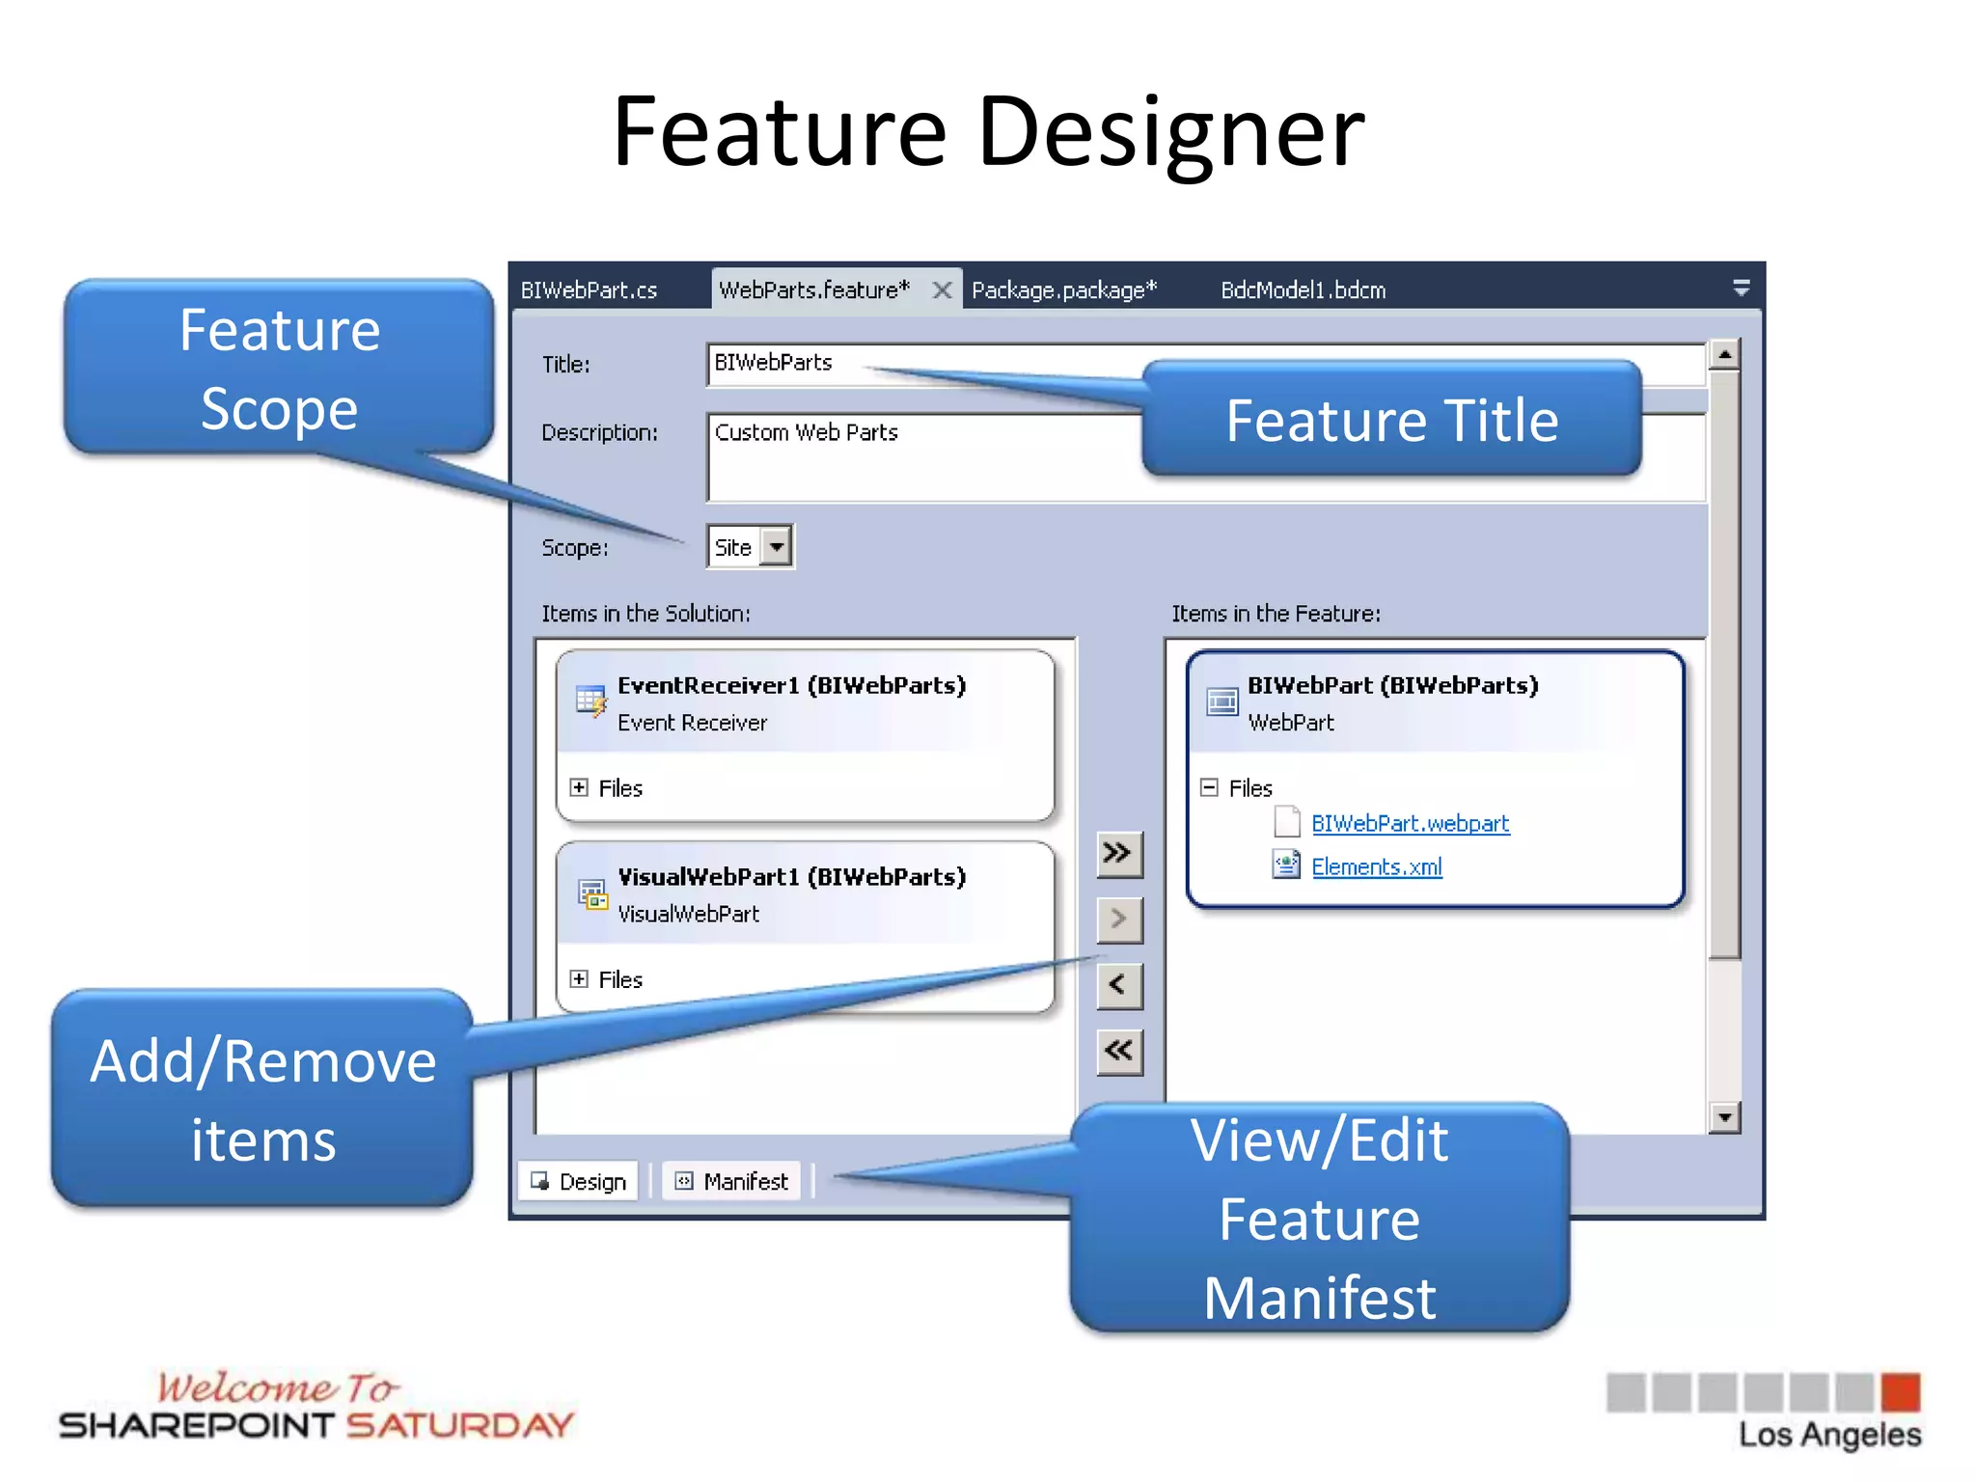Collapse Files under BIWebPart

(1209, 787)
